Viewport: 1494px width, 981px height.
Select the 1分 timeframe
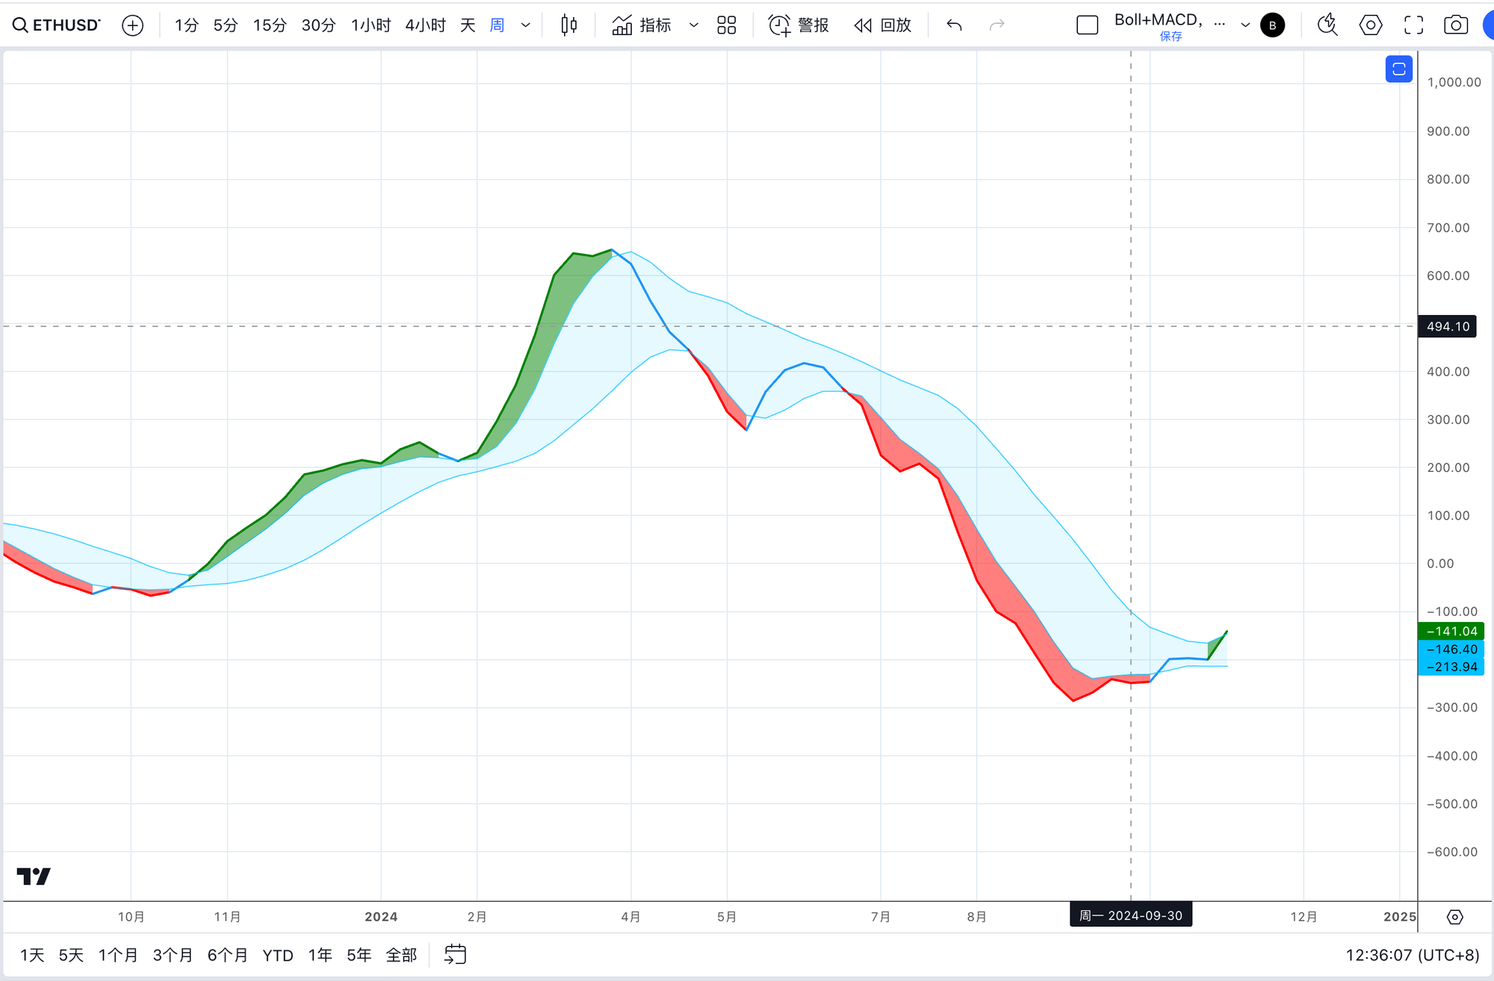coord(187,25)
